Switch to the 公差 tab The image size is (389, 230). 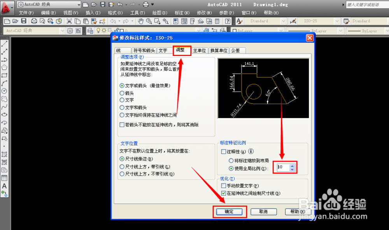[237, 51]
